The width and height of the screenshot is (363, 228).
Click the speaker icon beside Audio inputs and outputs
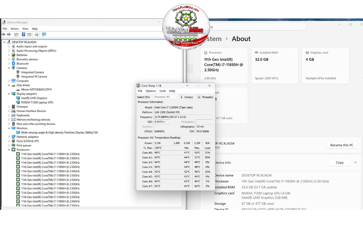[13, 46]
